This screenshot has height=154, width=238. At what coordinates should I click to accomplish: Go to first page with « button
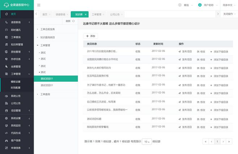(x=205, y=142)
